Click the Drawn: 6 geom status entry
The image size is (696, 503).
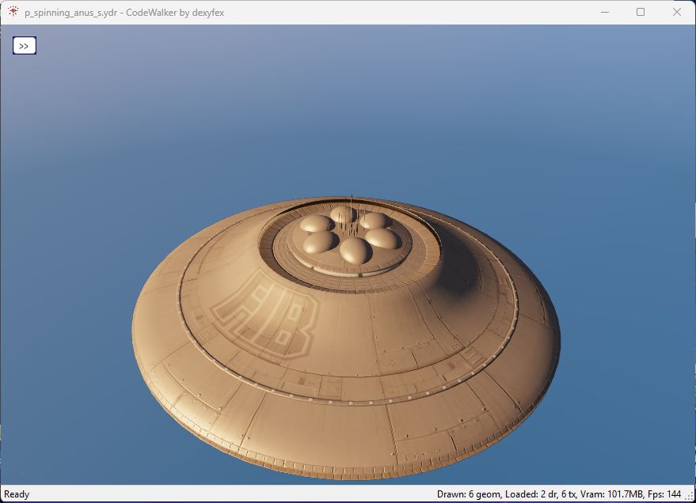(469, 494)
